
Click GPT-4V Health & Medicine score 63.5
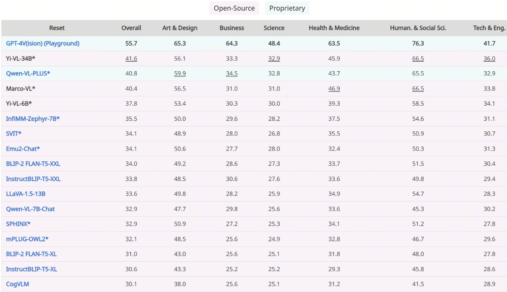(334, 44)
